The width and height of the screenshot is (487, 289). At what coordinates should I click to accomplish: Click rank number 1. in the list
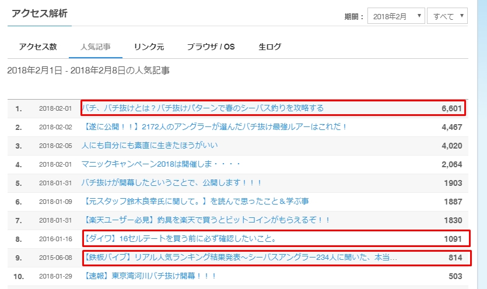point(19,108)
